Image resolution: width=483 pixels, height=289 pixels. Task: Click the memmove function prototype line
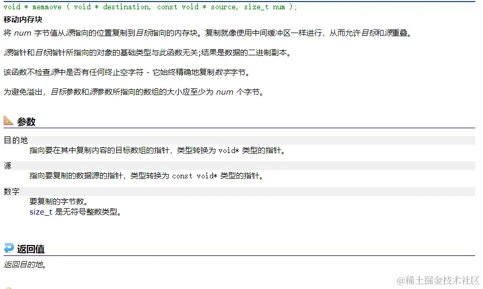pyautogui.click(x=150, y=7)
